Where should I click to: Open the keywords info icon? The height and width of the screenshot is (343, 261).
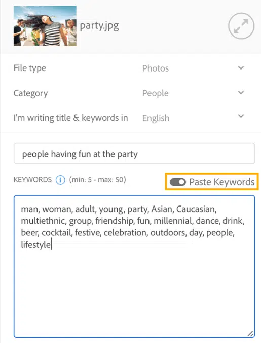60,180
